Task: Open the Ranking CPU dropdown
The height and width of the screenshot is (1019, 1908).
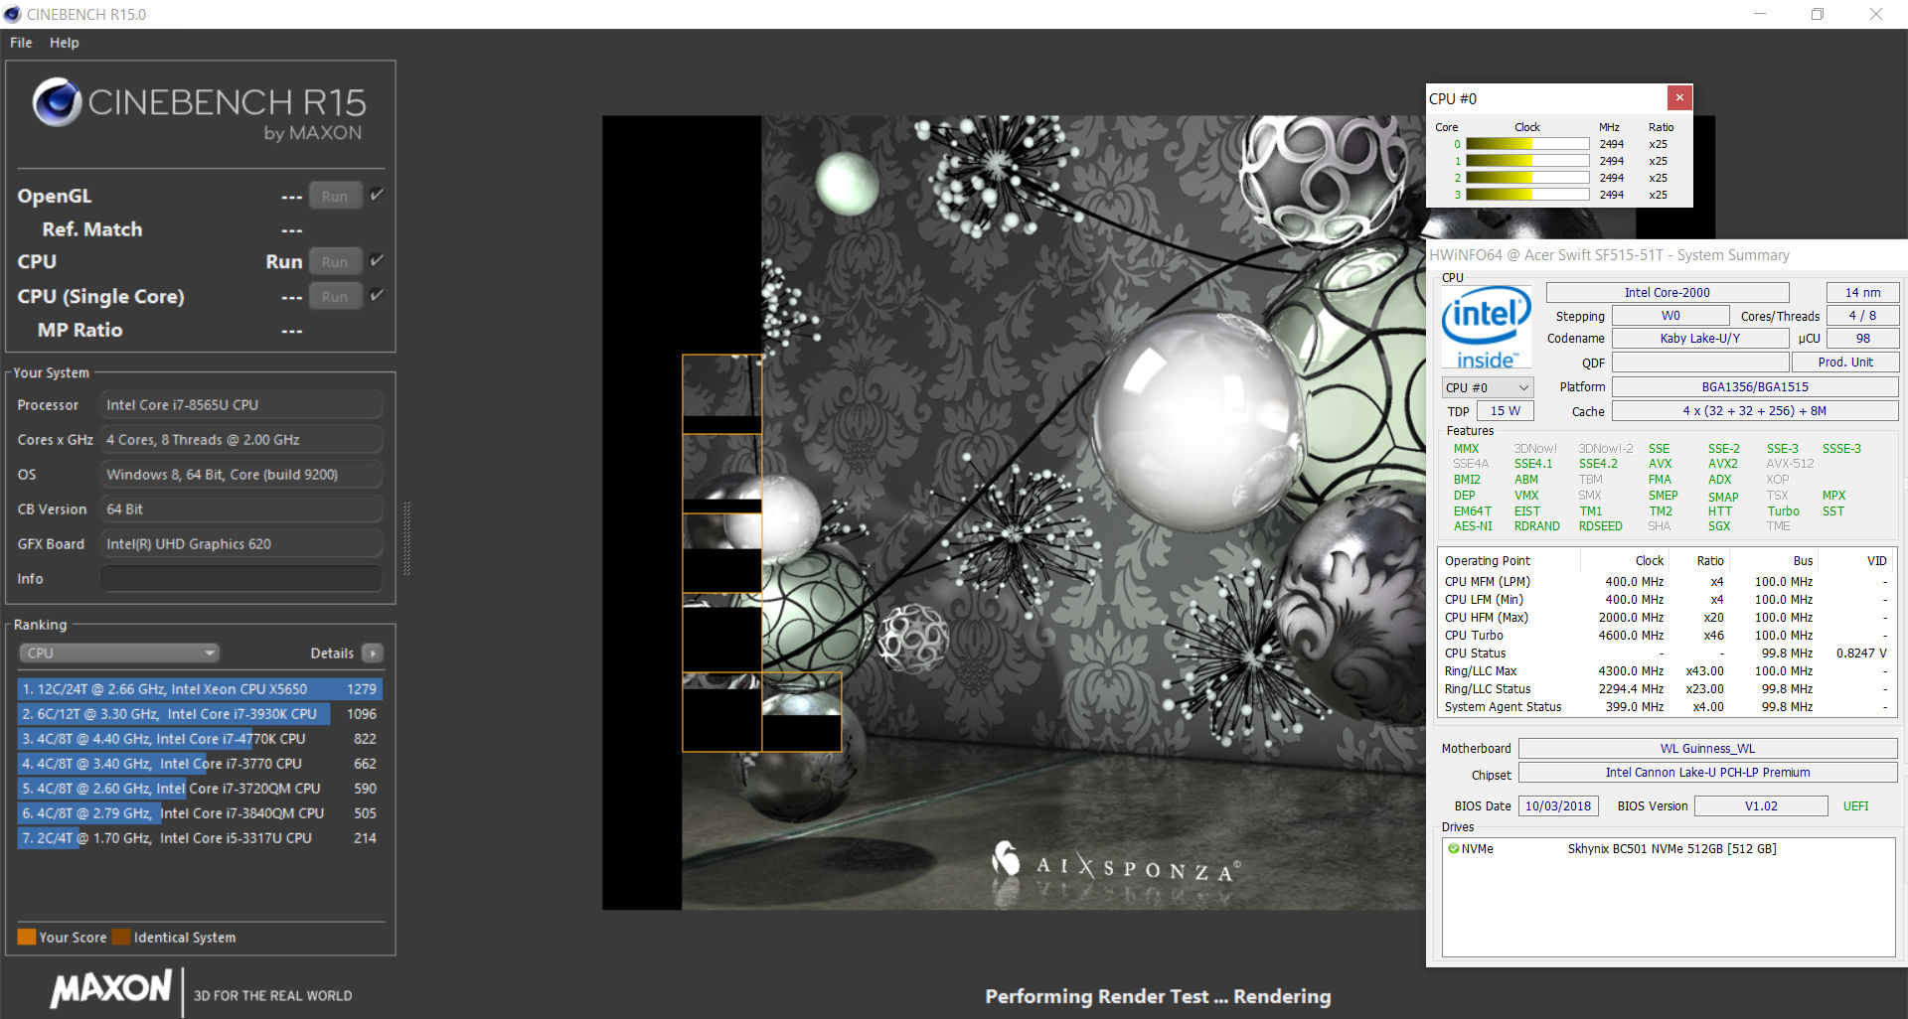Action: [119, 654]
